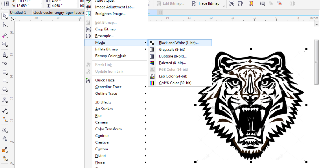The height and width of the screenshot is (168, 320).
Task: Choose Grayscale (8-bit) from the Mode submenu
Action: click(172, 49)
